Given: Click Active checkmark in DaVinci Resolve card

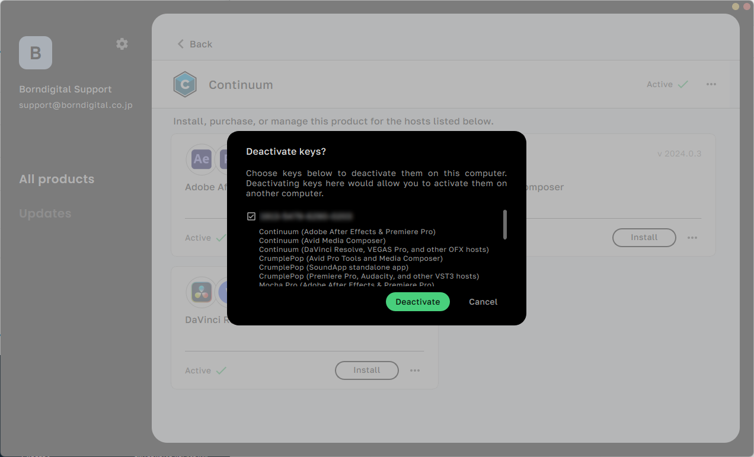Looking at the screenshot, I should pos(206,370).
